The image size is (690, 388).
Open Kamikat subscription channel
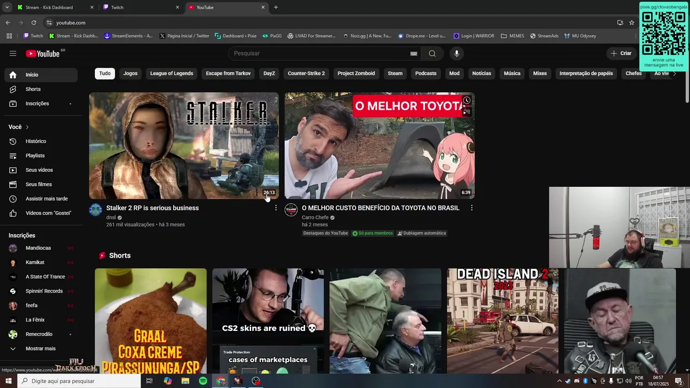(41, 262)
